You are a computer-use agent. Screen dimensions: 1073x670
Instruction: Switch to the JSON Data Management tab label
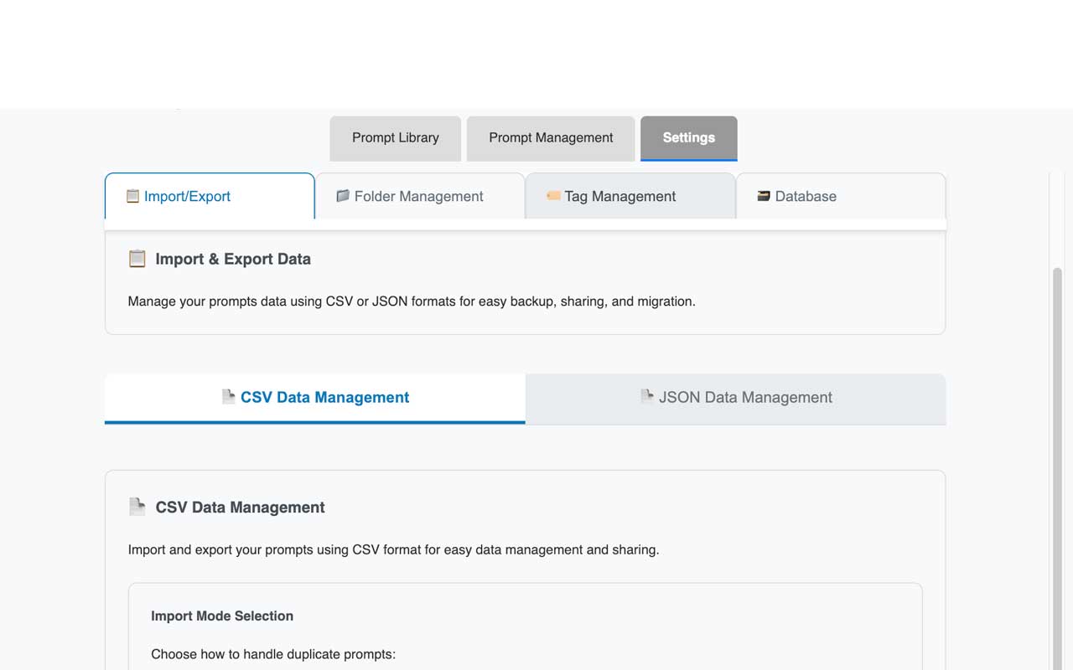click(x=745, y=398)
